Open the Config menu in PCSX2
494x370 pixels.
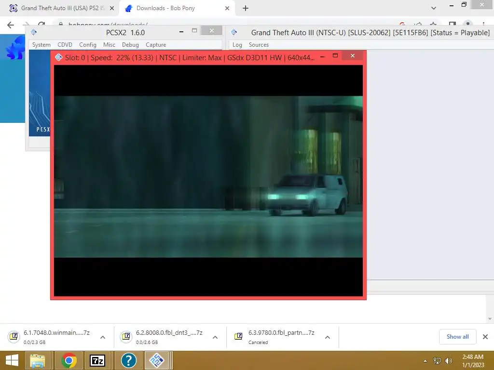(x=88, y=45)
